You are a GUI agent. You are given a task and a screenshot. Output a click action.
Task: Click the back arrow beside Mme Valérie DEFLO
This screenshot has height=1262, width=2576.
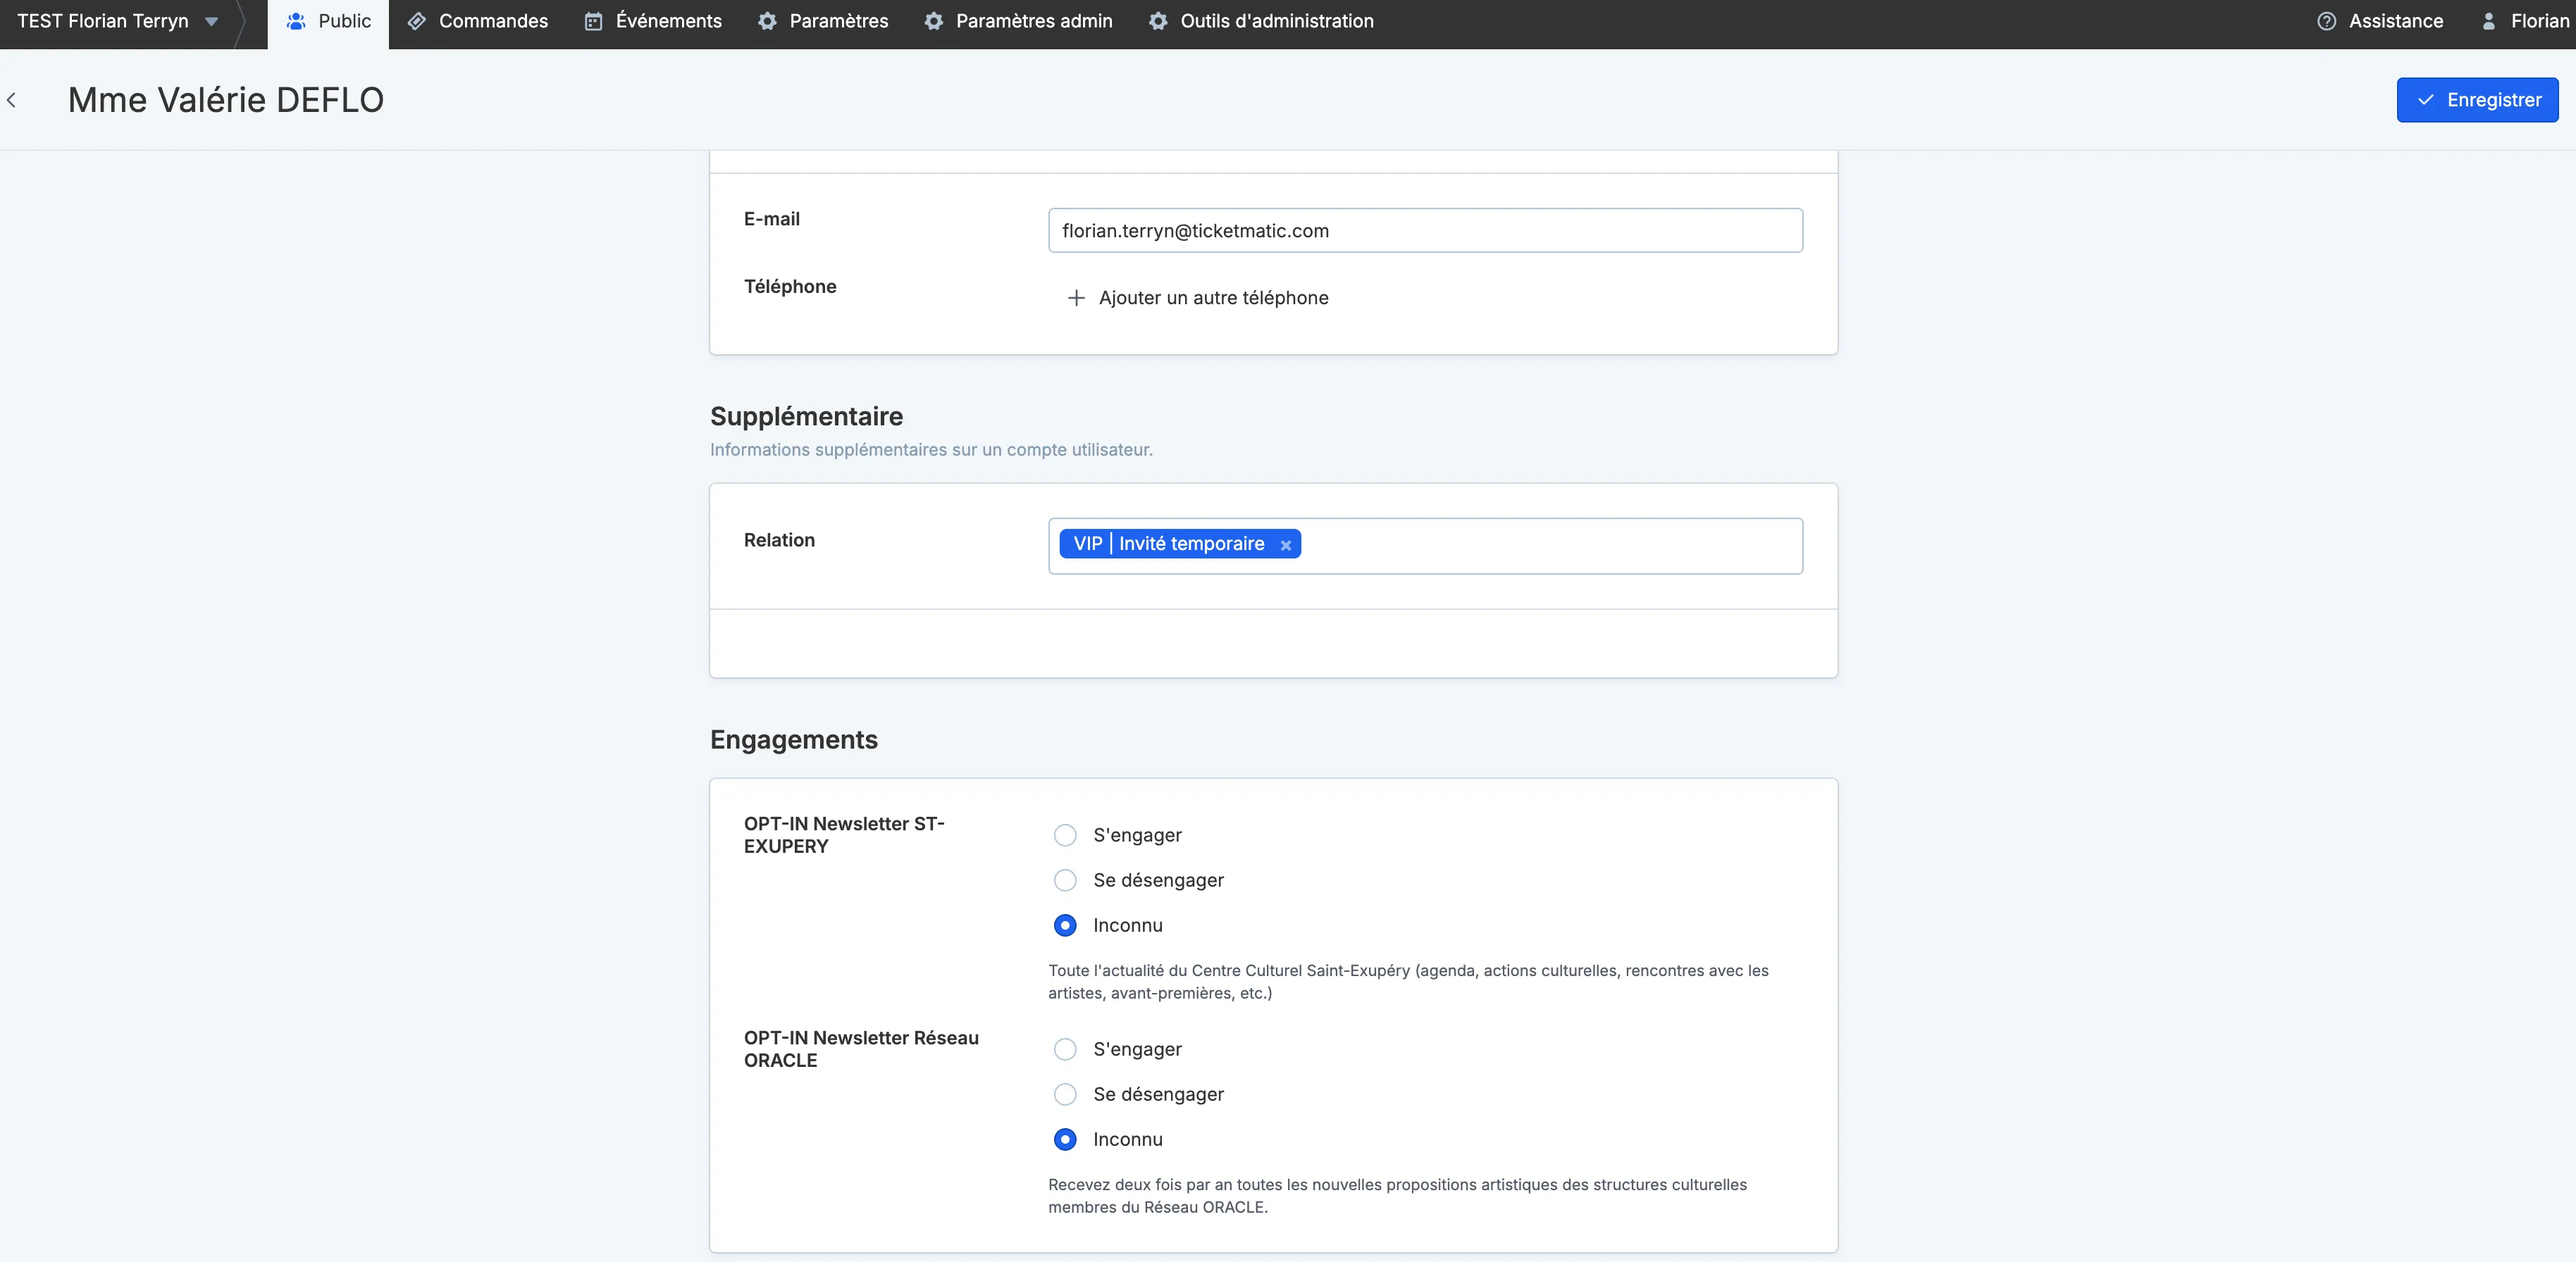pos(12,100)
